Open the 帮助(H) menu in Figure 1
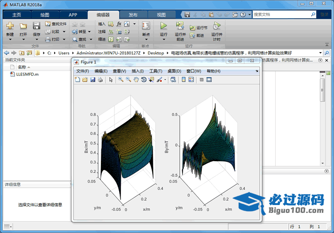The image size is (334, 233). 213,71
